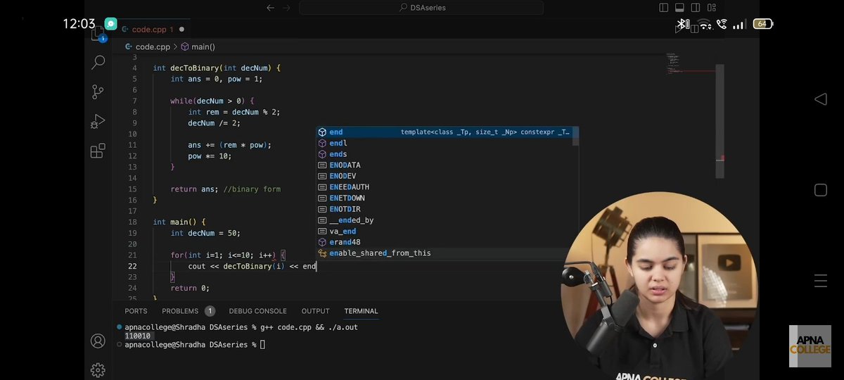Click main() in the breadcrumb
The image size is (844, 380).
198,46
